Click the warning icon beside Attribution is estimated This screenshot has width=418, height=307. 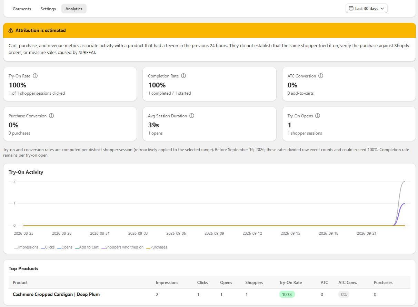[11, 30]
